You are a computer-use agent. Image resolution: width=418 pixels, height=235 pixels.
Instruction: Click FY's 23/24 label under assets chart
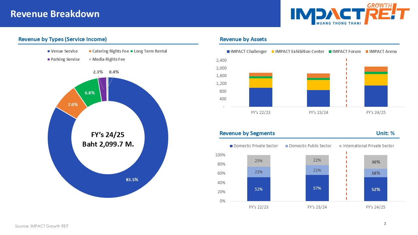[318, 113]
